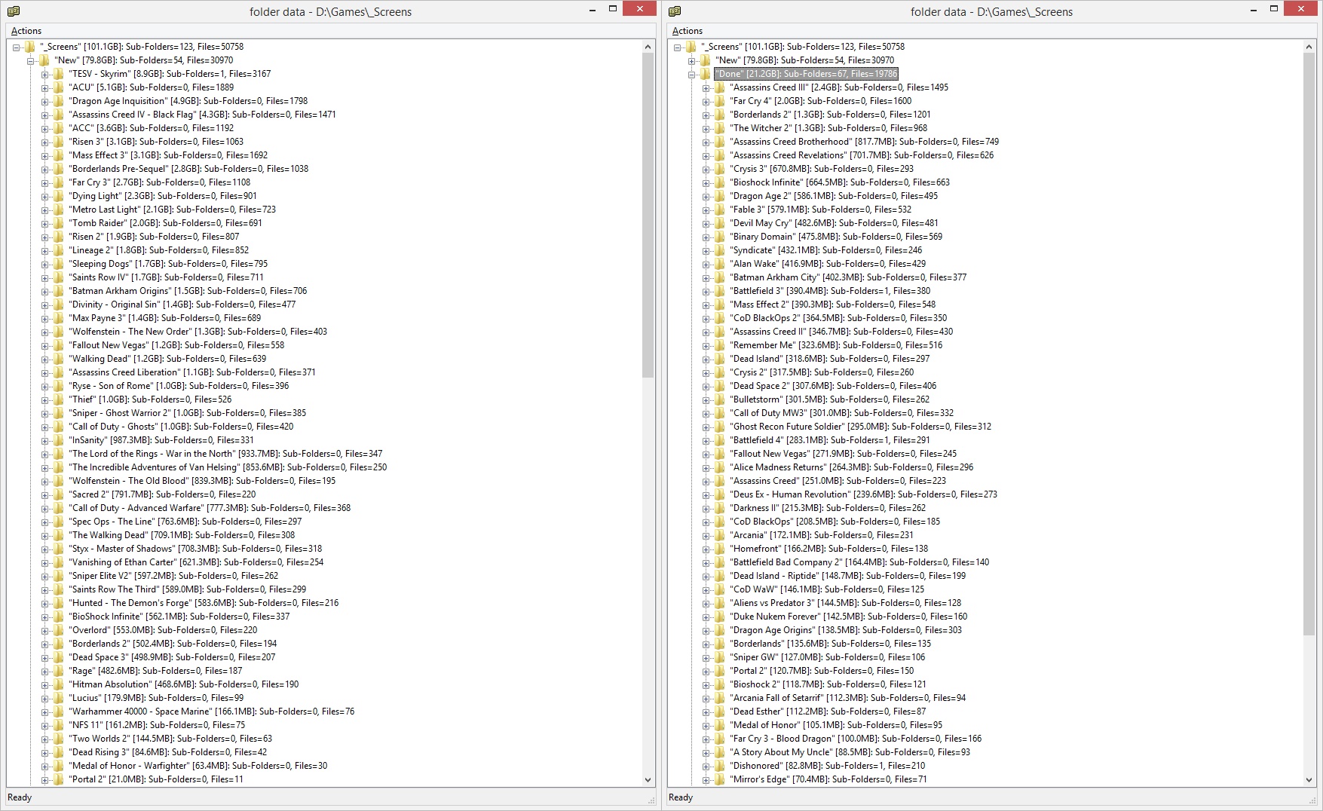The width and height of the screenshot is (1323, 811).
Task: Collapse the New folder in left tree
Action: [x=31, y=60]
